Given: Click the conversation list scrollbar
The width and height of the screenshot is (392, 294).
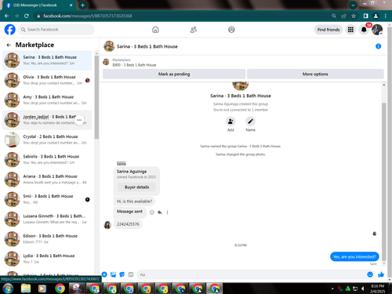Looking at the screenshot, I should [x=96, y=97].
